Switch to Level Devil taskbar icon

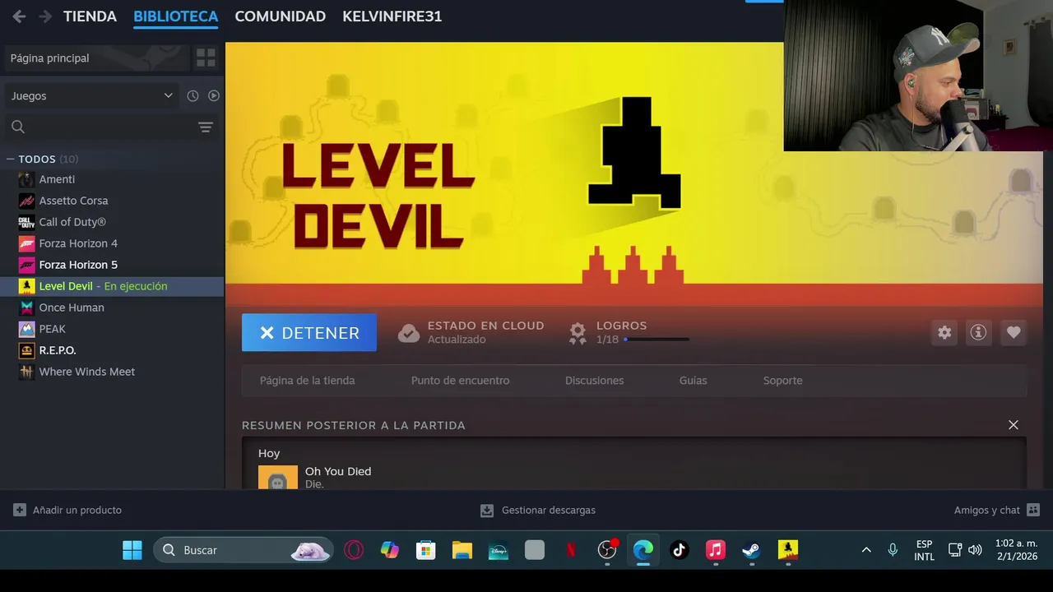788,550
